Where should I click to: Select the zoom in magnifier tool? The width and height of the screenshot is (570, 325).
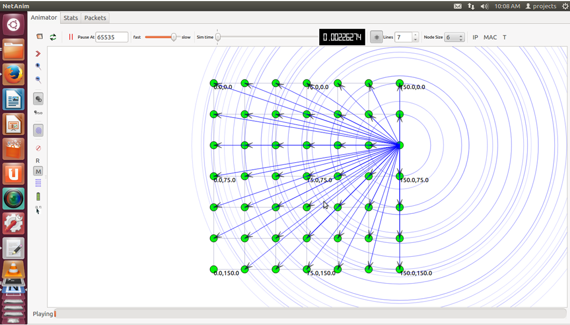pyautogui.click(x=38, y=66)
